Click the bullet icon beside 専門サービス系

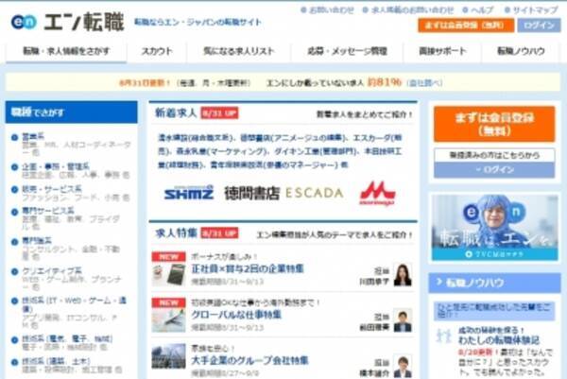tap(14, 212)
